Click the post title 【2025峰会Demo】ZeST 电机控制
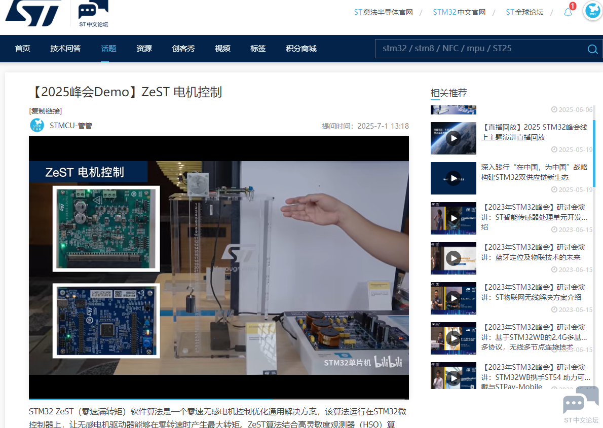The height and width of the screenshot is (428, 603). [x=126, y=92]
